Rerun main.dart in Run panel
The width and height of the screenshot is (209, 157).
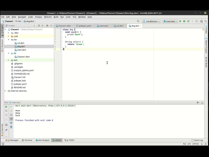click(x=6, y=107)
